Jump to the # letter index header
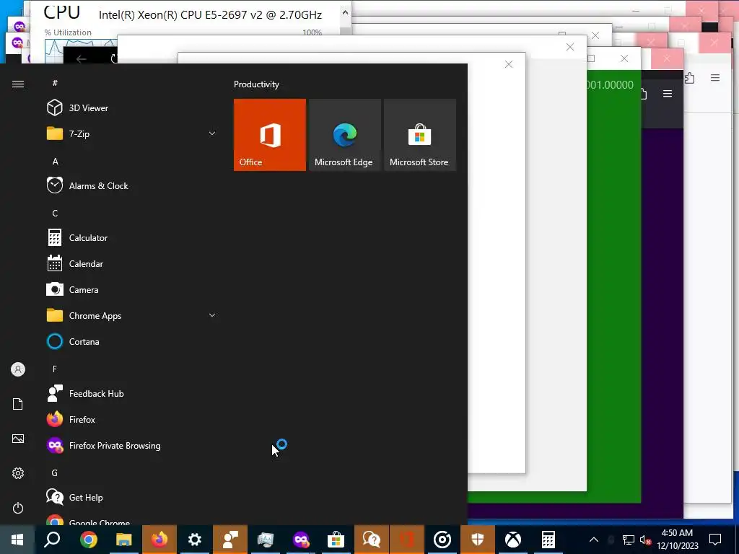 tap(55, 83)
